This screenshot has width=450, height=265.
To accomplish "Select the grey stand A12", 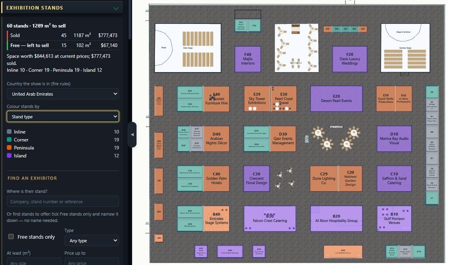I will click(x=405, y=251).
